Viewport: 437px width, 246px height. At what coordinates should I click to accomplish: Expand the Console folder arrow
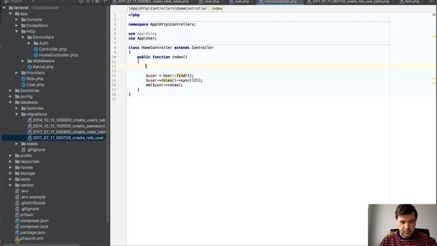tap(16, 20)
